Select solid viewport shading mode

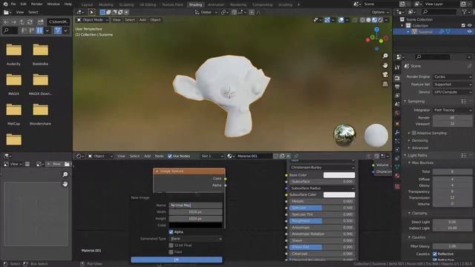[368, 20]
